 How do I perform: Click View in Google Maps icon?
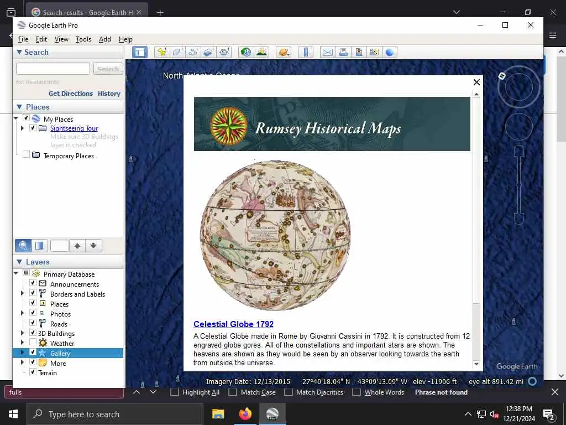click(x=374, y=53)
